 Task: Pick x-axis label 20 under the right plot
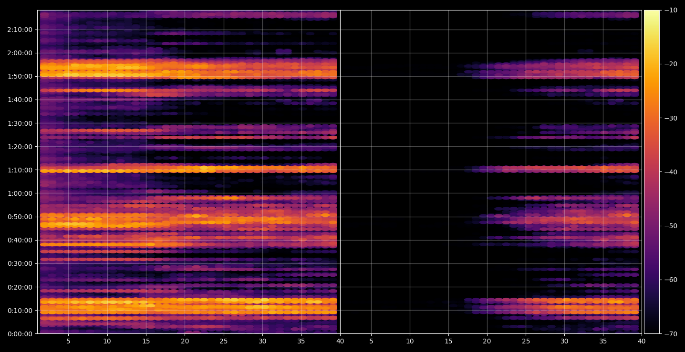point(487,341)
